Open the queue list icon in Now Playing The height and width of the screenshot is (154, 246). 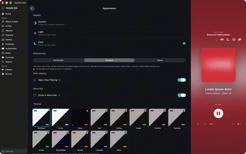pos(234,39)
